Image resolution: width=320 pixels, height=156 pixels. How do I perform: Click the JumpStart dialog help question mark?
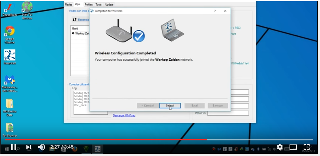tap(215, 11)
